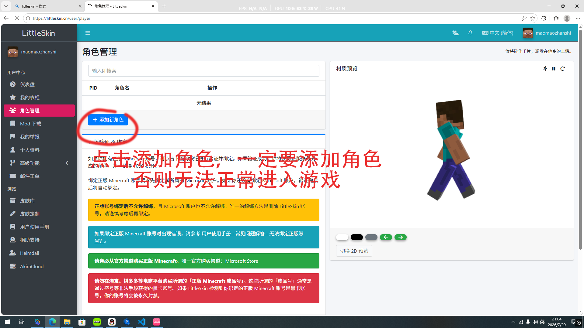Image resolution: width=584 pixels, height=328 pixels.
Task: Open 捐助支持 donation page
Action: [x=39, y=240]
